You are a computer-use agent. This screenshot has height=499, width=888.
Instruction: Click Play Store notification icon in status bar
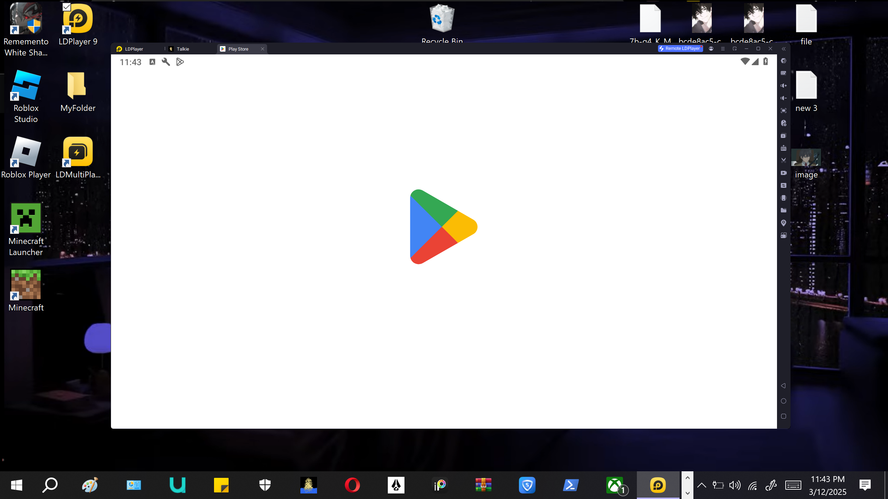point(180,62)
